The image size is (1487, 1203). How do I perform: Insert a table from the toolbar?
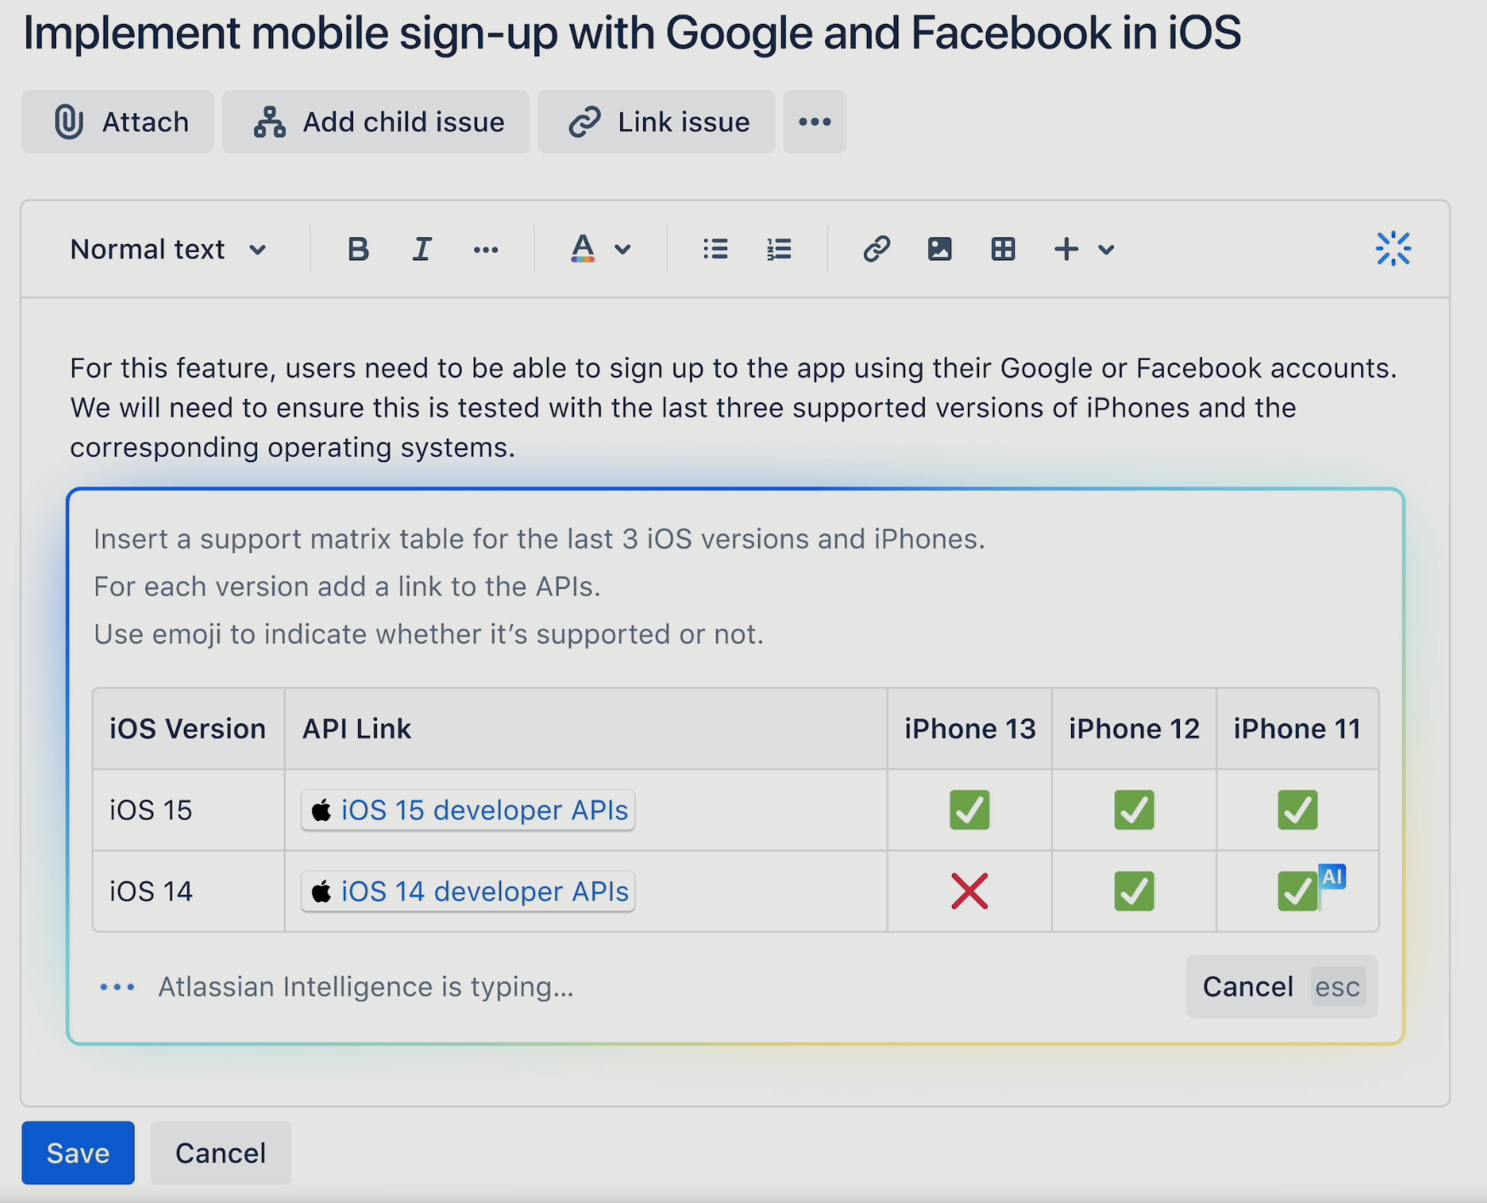1003,249
